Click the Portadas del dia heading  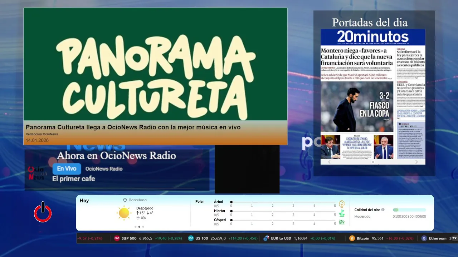click(x=370, y=22)
